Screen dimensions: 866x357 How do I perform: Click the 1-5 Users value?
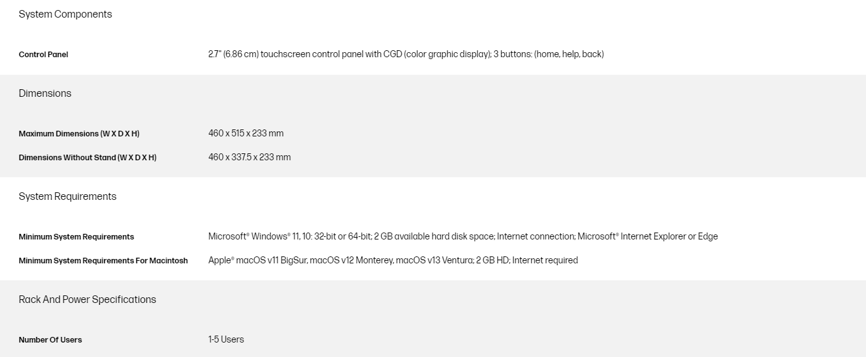[x=226, y=339]
